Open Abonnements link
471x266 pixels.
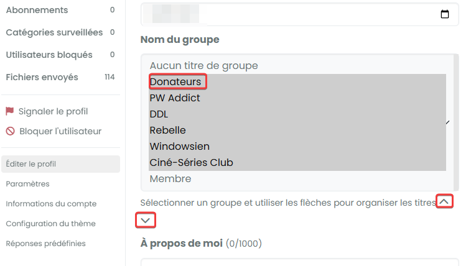(60, 10)
